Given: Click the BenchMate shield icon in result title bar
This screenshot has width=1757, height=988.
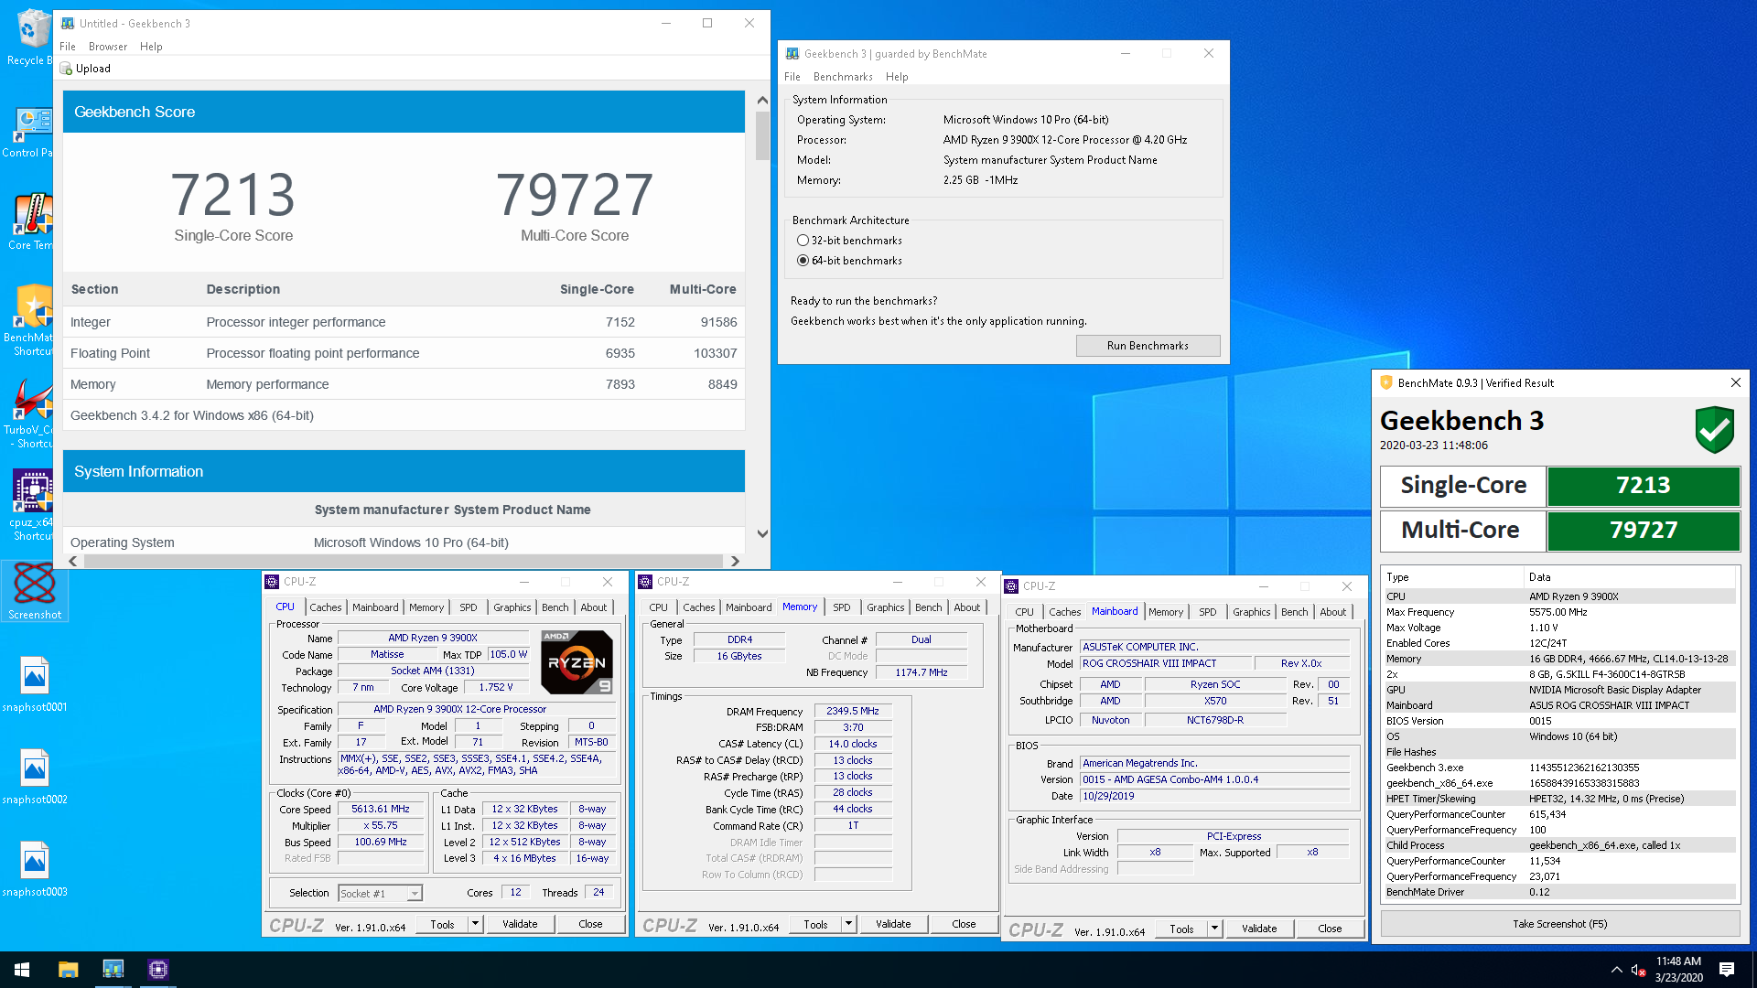Looking at the screenshot, I should tap(1386, 382).
